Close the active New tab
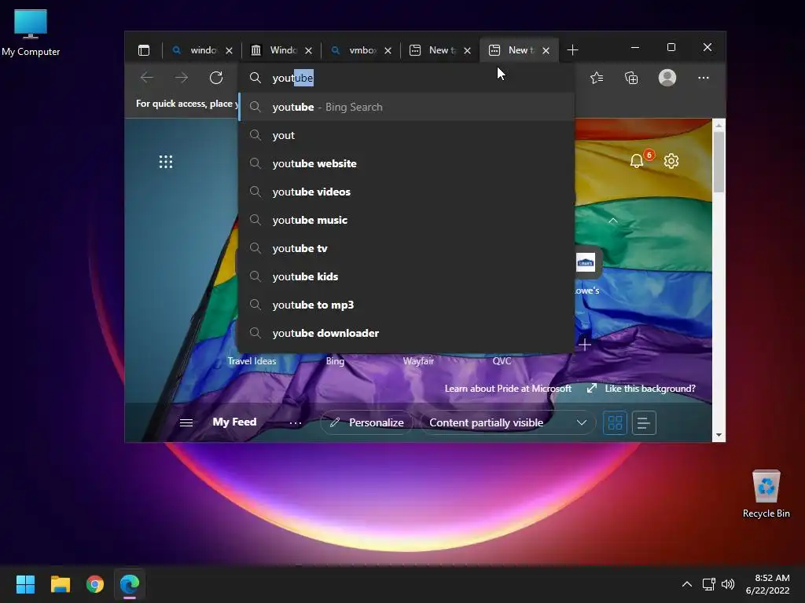The image size is (805, 603). (x=546, y=50)
